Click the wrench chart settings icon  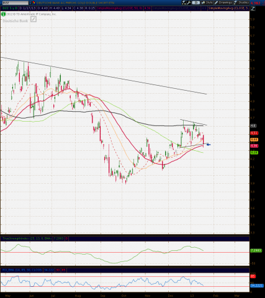click(x=189, y=2)
